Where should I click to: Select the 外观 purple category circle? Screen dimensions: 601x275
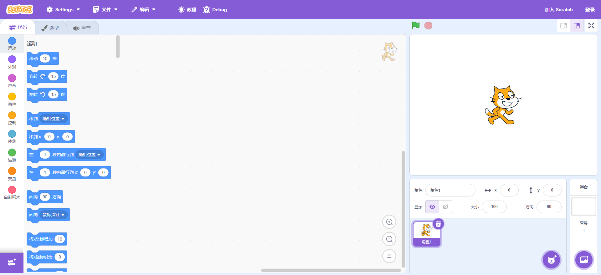12,59
